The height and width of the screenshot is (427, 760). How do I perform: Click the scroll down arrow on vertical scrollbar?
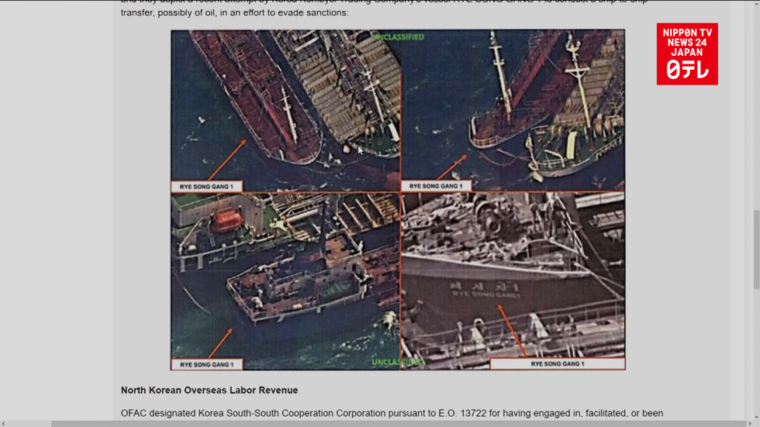[x=756, y=417]
